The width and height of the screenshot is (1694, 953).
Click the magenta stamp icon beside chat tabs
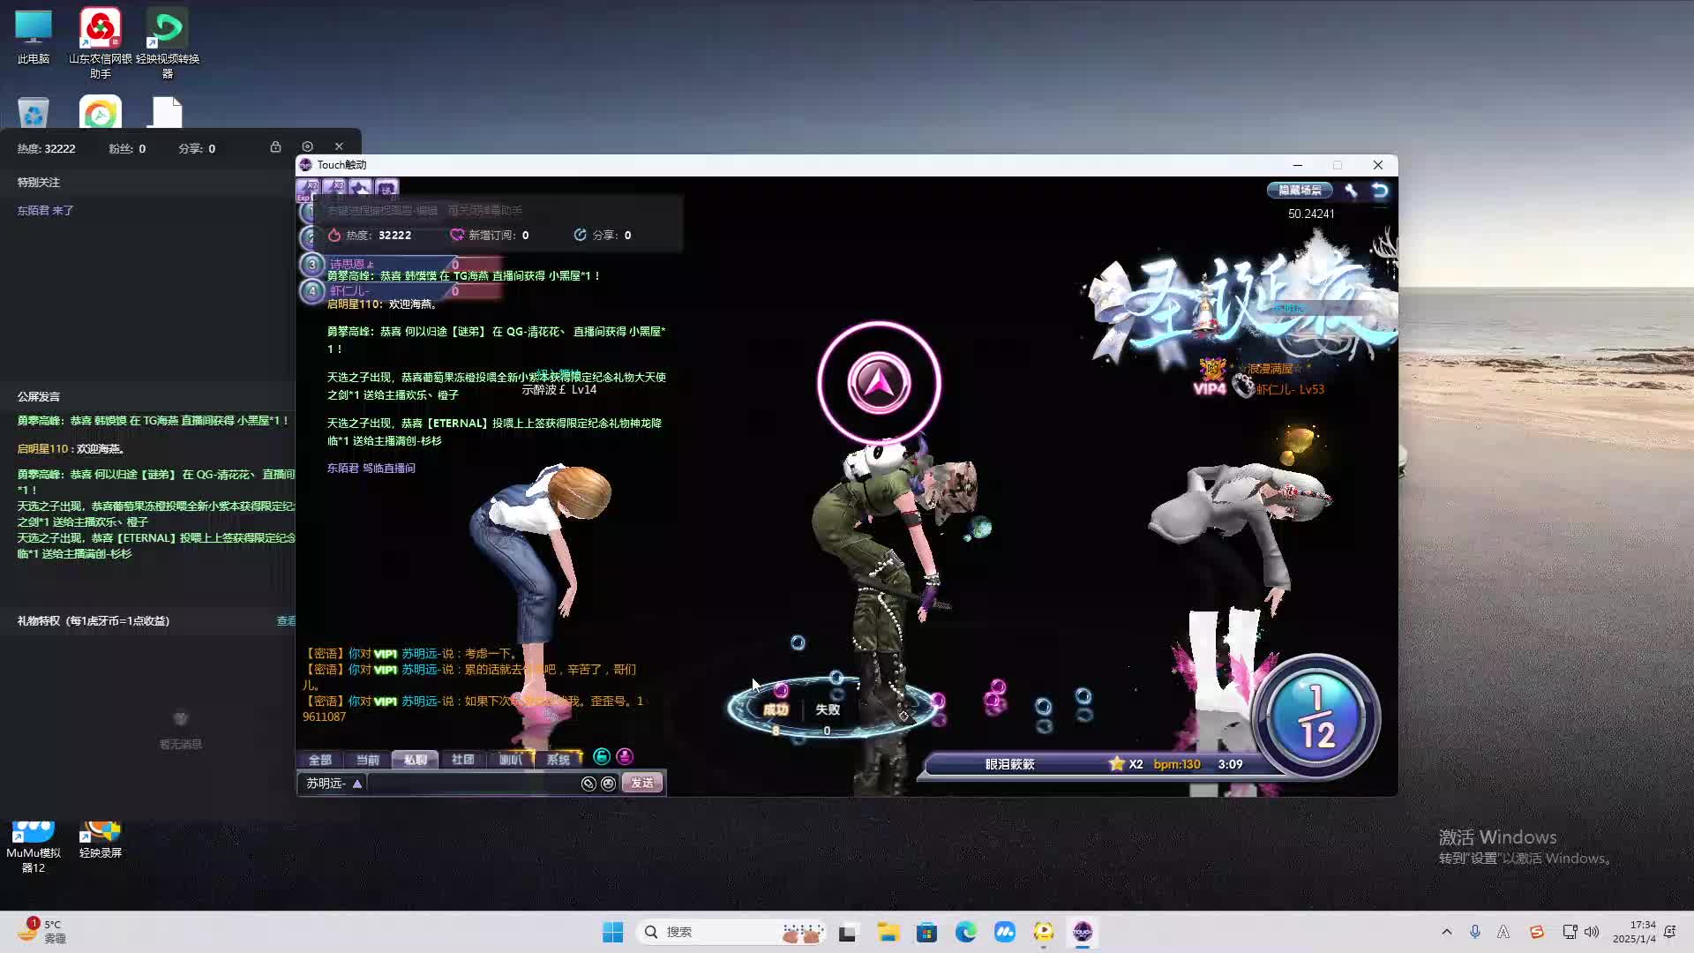[x=625, y=756]
